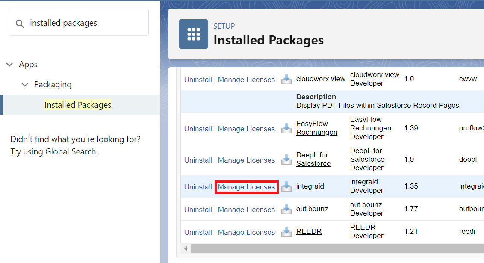Click the 'integraid Developer' publisher cell
This screenshot has height=263, width=484.
pos(367,186)
